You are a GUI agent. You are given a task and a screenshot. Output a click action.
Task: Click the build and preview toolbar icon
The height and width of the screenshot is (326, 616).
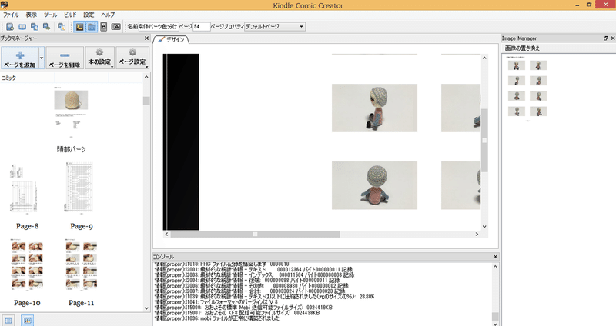62,27
